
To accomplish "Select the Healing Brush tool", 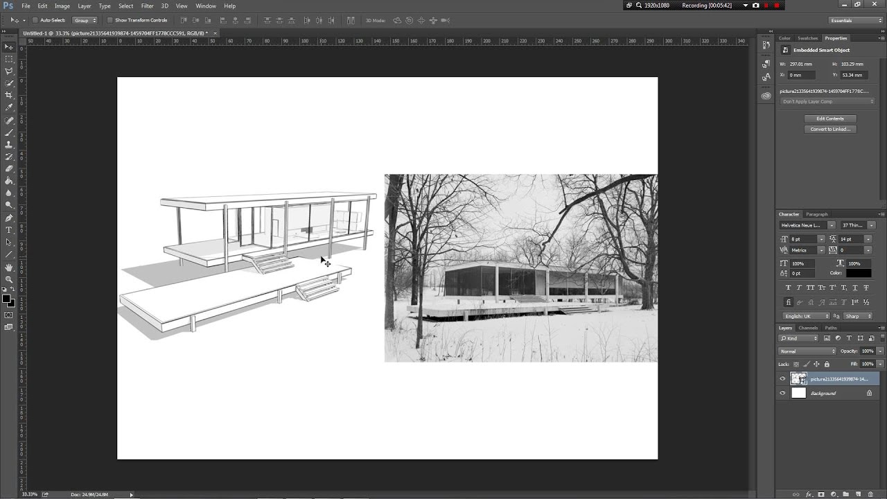I will pos(9,121).
